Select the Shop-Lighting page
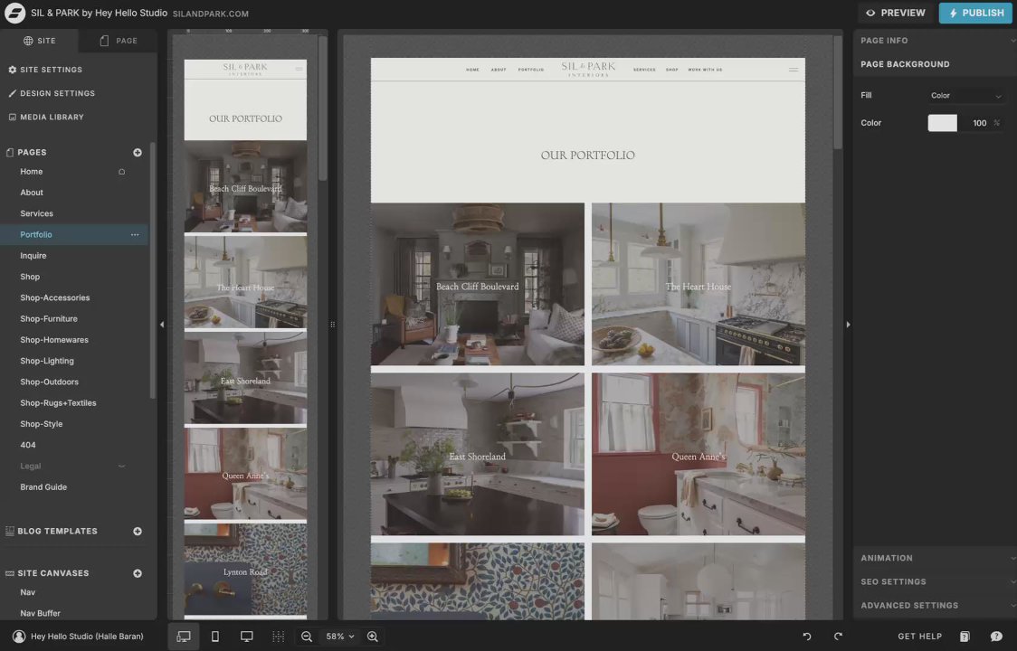The width and height of the screenshot is (1017, 651). pos(47,361)
